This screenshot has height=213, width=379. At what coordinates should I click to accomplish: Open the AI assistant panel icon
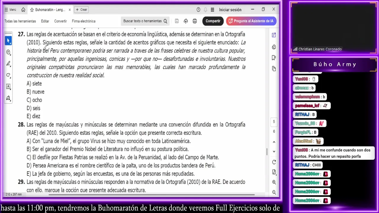click(274, 35)
